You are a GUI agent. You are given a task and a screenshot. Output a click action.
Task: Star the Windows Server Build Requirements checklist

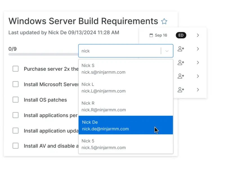pyautogui.click(x=164, y=21)
